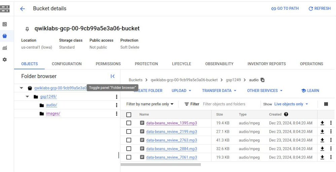This screenshot has height=172, width=336.
Task: Open the TRANSFER DATA dropdown
Action: click(x=219, y=91)
